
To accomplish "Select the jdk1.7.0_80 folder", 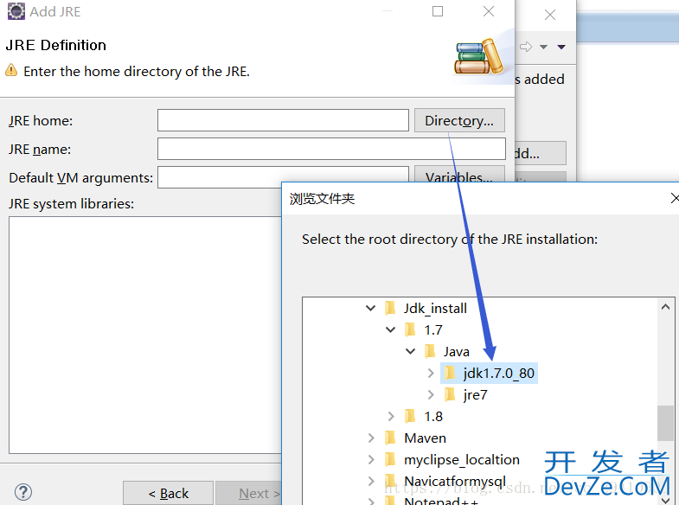I will [x=498, y=373].
